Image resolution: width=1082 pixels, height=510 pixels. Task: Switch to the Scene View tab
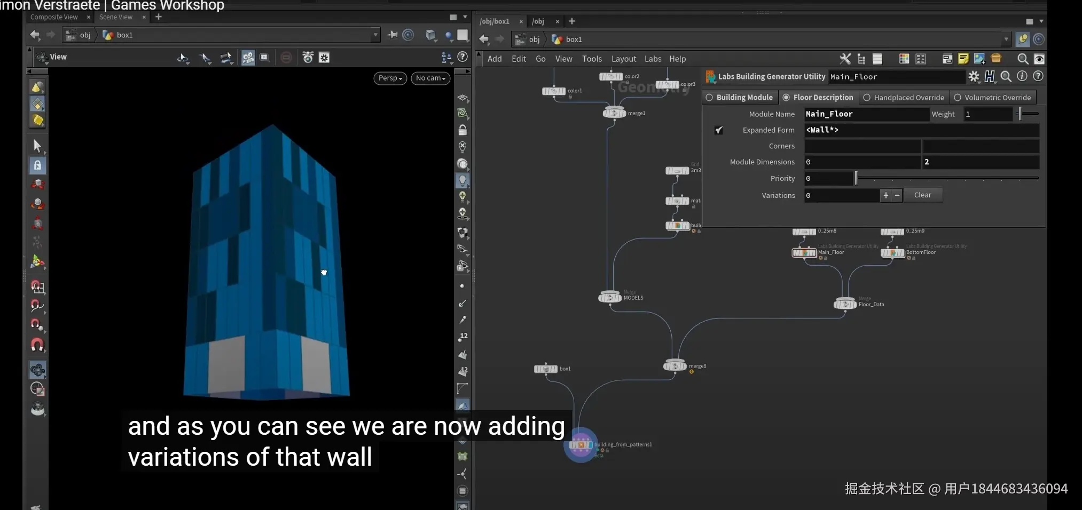pos(116,17)
